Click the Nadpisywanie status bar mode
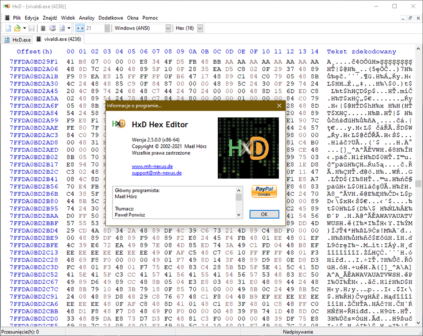The height and width of the screenshot is (336, 423). 298,332
